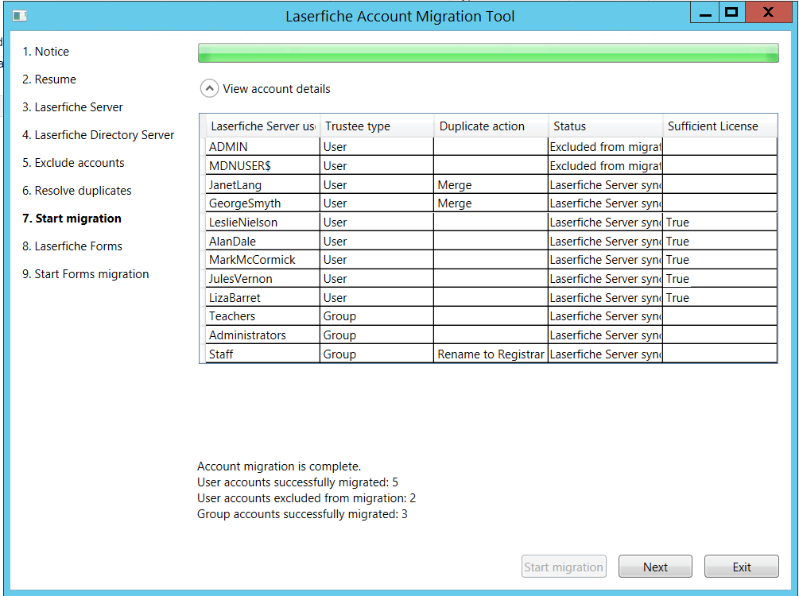The height and width of the screenshot is (596, 799).
Task: Click Excluded from migration status for ADMIN
Action: click(605, 147)
